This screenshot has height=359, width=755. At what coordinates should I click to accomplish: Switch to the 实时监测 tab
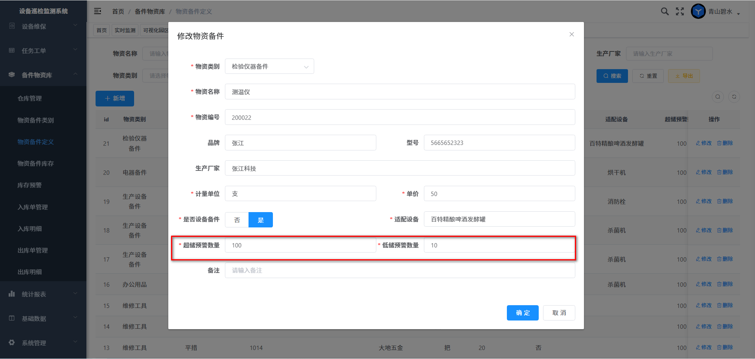click(x=125, y=30)
